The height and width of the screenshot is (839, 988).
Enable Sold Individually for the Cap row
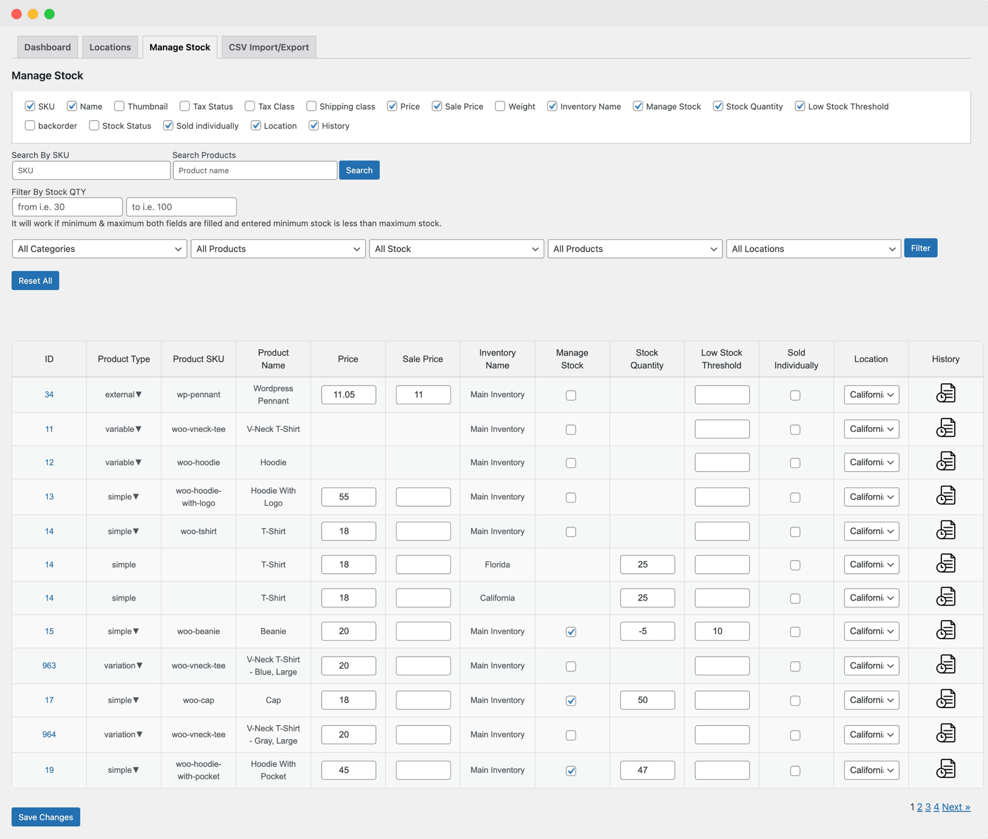point(795,700)
